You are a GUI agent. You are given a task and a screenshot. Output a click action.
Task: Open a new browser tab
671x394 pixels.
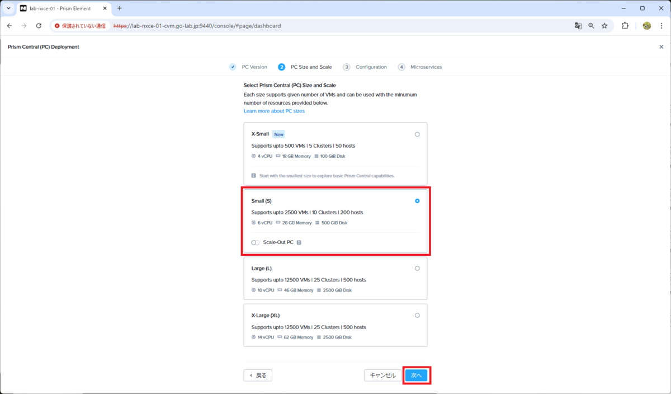pyautogui.click(x=119, y=8)
